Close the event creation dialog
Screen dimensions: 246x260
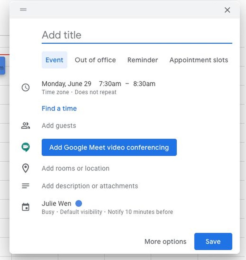click(227, 10)
